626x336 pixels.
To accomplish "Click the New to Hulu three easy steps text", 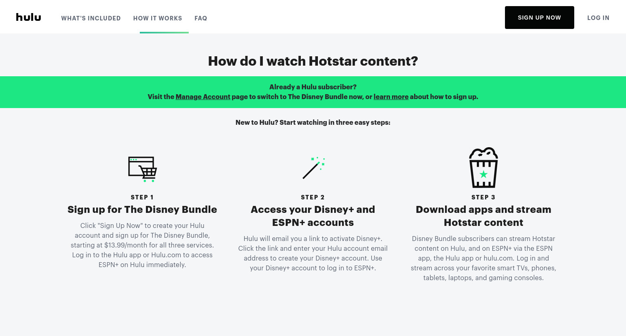I will coord(313,122).
